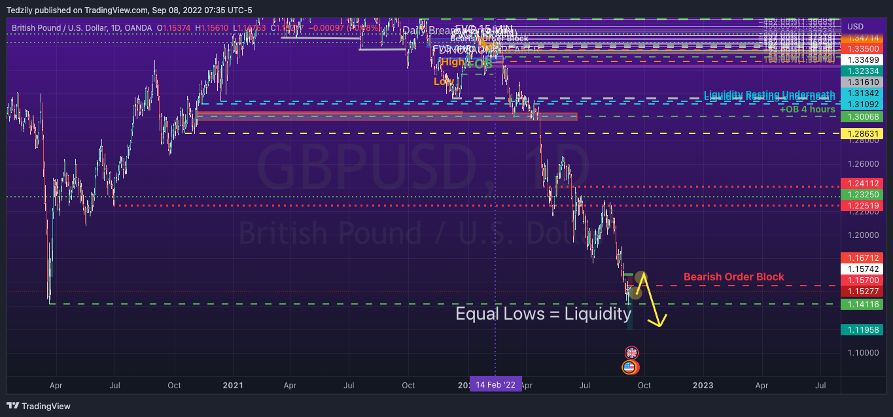Click the US flag event marker

(x=629, y=367)
